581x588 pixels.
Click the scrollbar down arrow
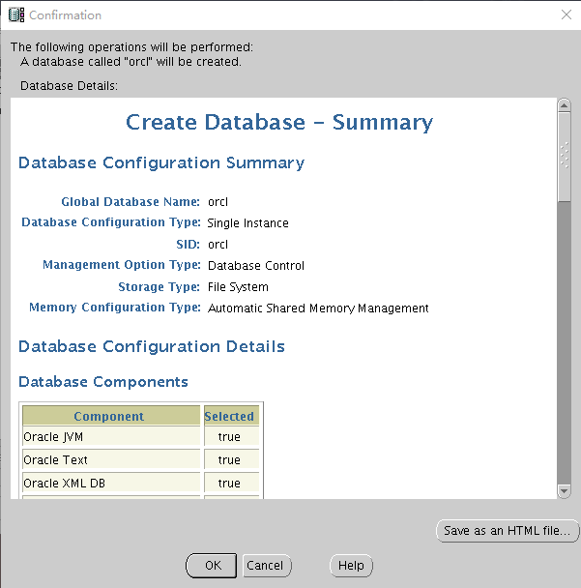point(564,490)
